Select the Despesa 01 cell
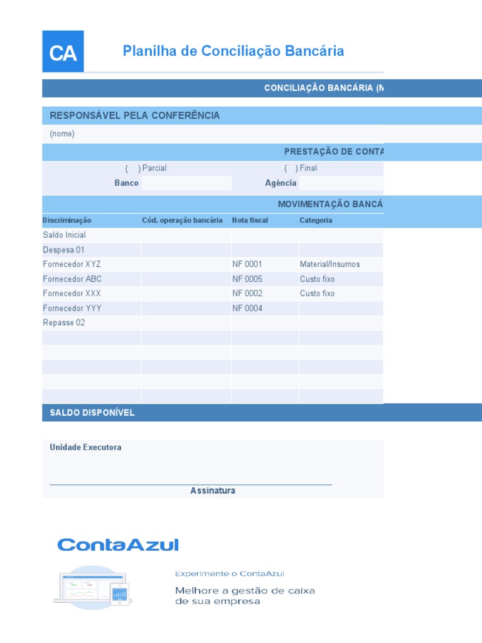The width and height of the screenshot is (482, 643). point(92,250)
